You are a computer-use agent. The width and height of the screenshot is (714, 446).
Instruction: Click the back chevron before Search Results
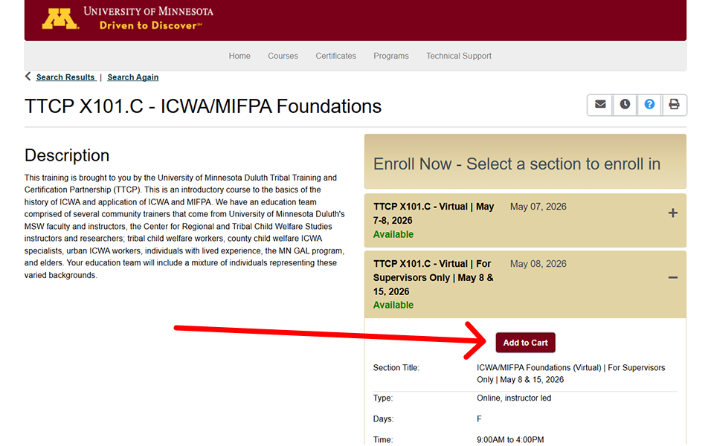pos(28,77)
